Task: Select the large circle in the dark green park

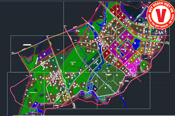Action: [110, 78]
